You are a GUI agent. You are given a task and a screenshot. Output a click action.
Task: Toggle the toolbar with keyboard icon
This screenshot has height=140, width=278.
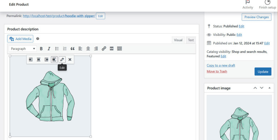click(120, 49)
